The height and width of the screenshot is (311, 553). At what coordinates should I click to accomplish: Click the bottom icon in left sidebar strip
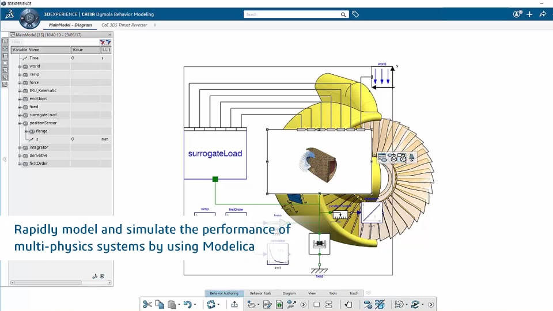click(x=5, y=84)
